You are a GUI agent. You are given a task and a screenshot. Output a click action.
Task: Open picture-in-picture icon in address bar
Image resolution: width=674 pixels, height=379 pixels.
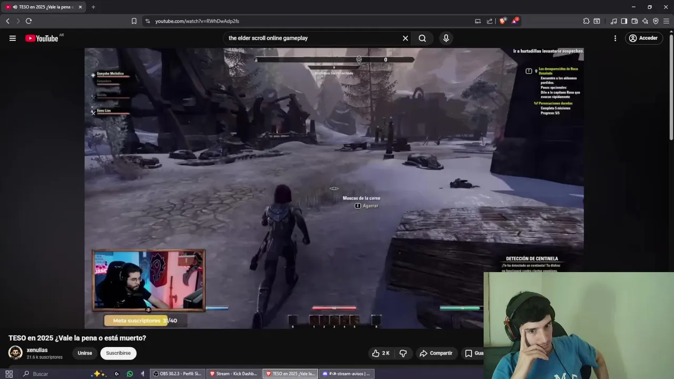coord(478,21)
